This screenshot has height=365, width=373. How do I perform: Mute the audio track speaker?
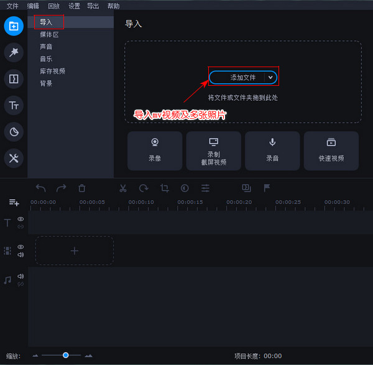(x=21, y=276)
